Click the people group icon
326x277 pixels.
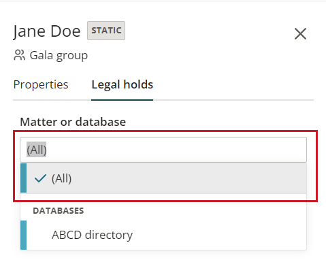[x=19, y=55]
